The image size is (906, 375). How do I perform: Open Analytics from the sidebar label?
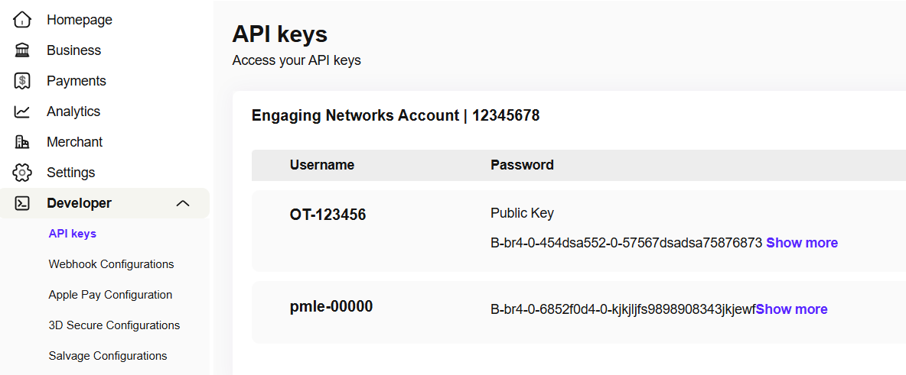[73, 112]
